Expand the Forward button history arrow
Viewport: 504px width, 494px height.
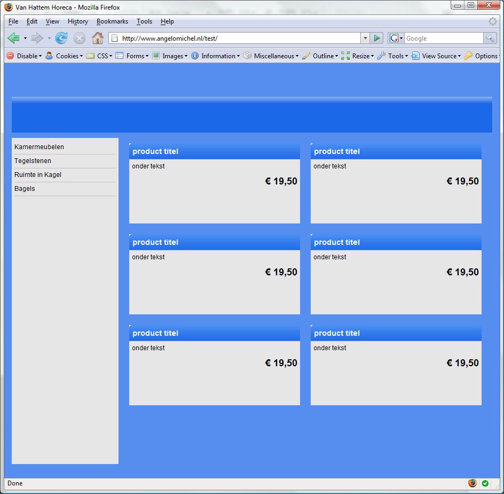click(x=49, y=38)
